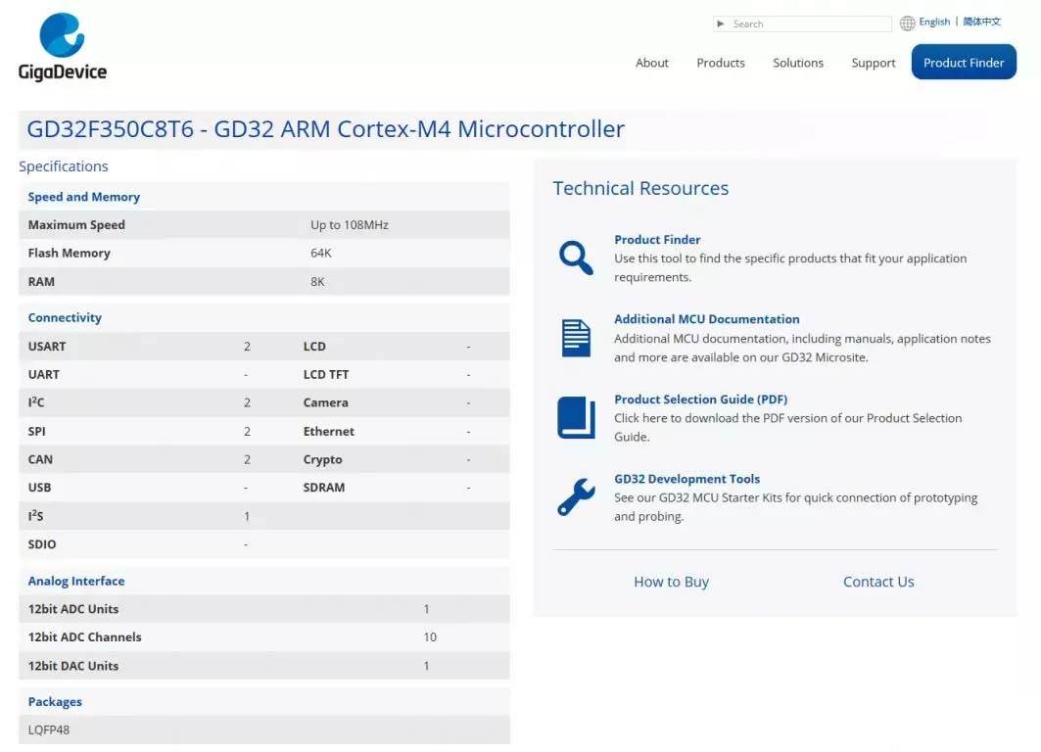Screen dimensions: 1041x752
Task: Click the search arrow icon
Action: tap(722, 23)
